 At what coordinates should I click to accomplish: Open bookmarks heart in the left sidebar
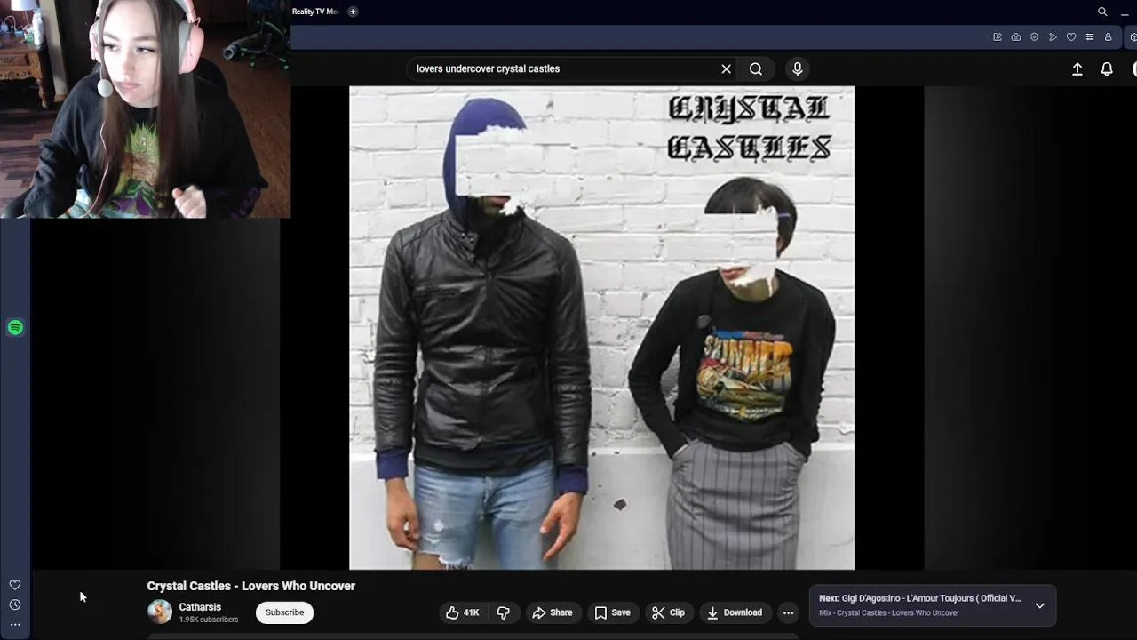(15, 585)
